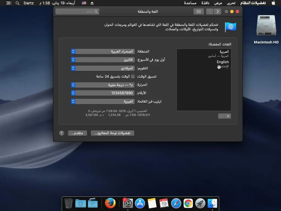
Task: Go forward with the right chevron button
Action: 217,12
